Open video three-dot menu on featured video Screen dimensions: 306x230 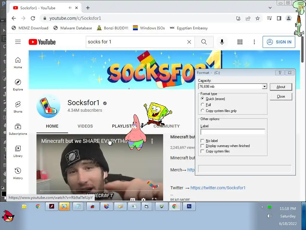click(x=152, y=141)
